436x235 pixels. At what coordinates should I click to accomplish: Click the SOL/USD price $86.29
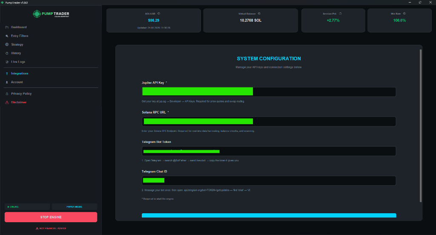click(153, 20)
